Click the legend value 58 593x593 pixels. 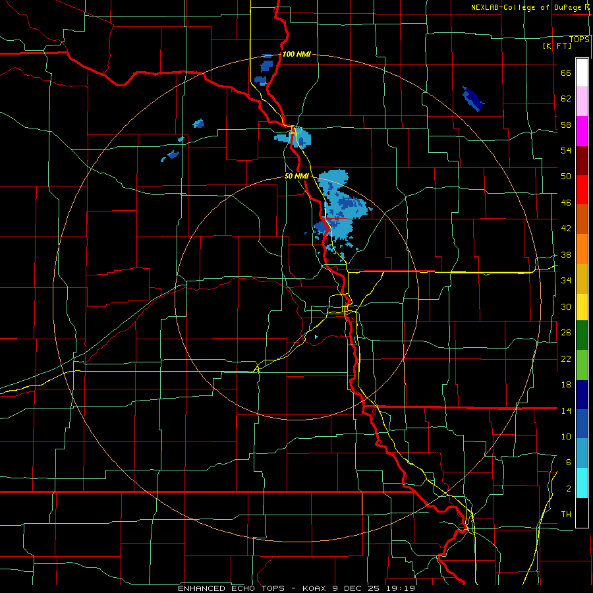click(566, 125)
